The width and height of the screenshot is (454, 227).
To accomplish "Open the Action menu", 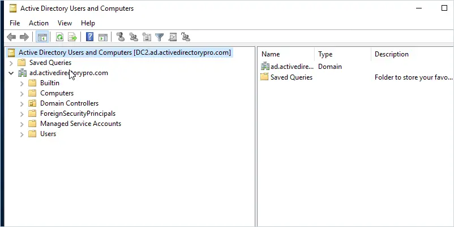I will [38, 23].
